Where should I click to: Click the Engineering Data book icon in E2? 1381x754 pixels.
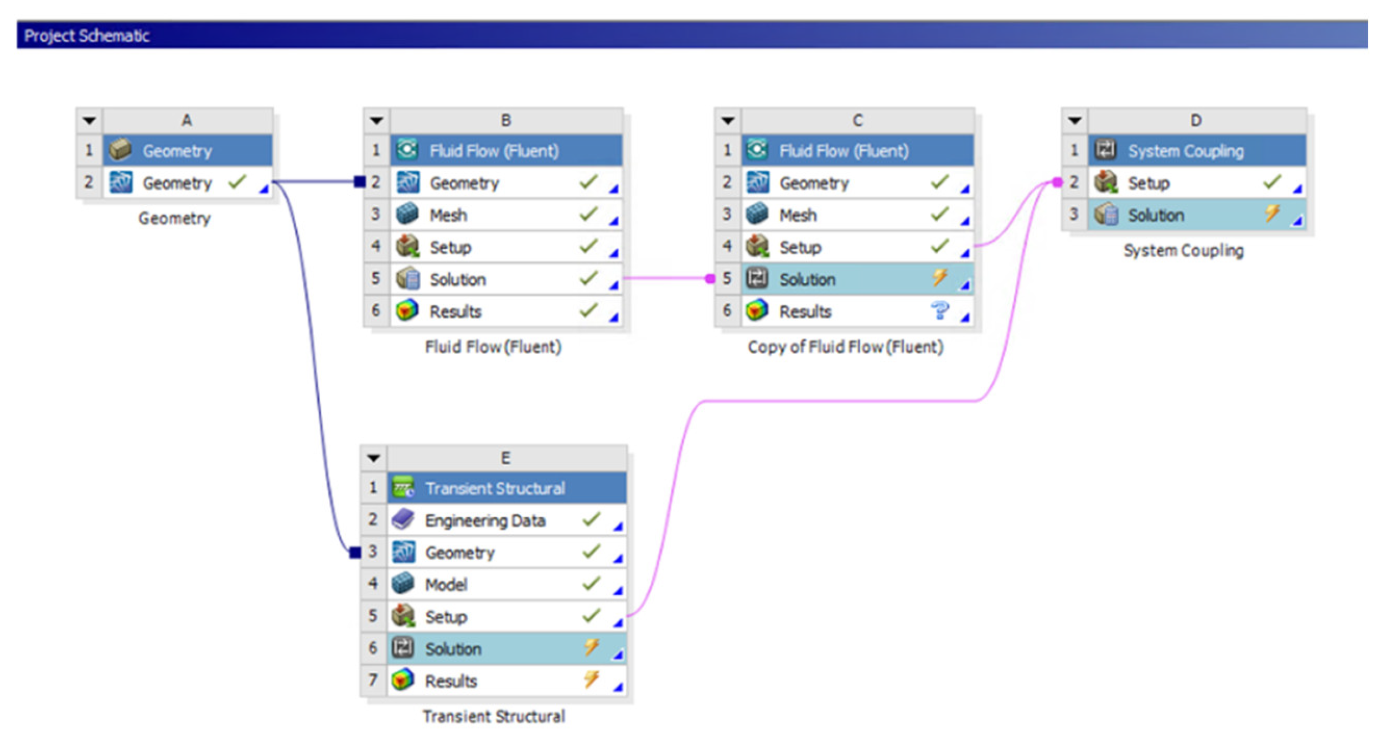coord(403,519)
